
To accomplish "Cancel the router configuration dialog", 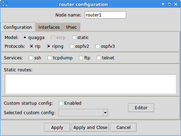I will click(x=123, y=127).
